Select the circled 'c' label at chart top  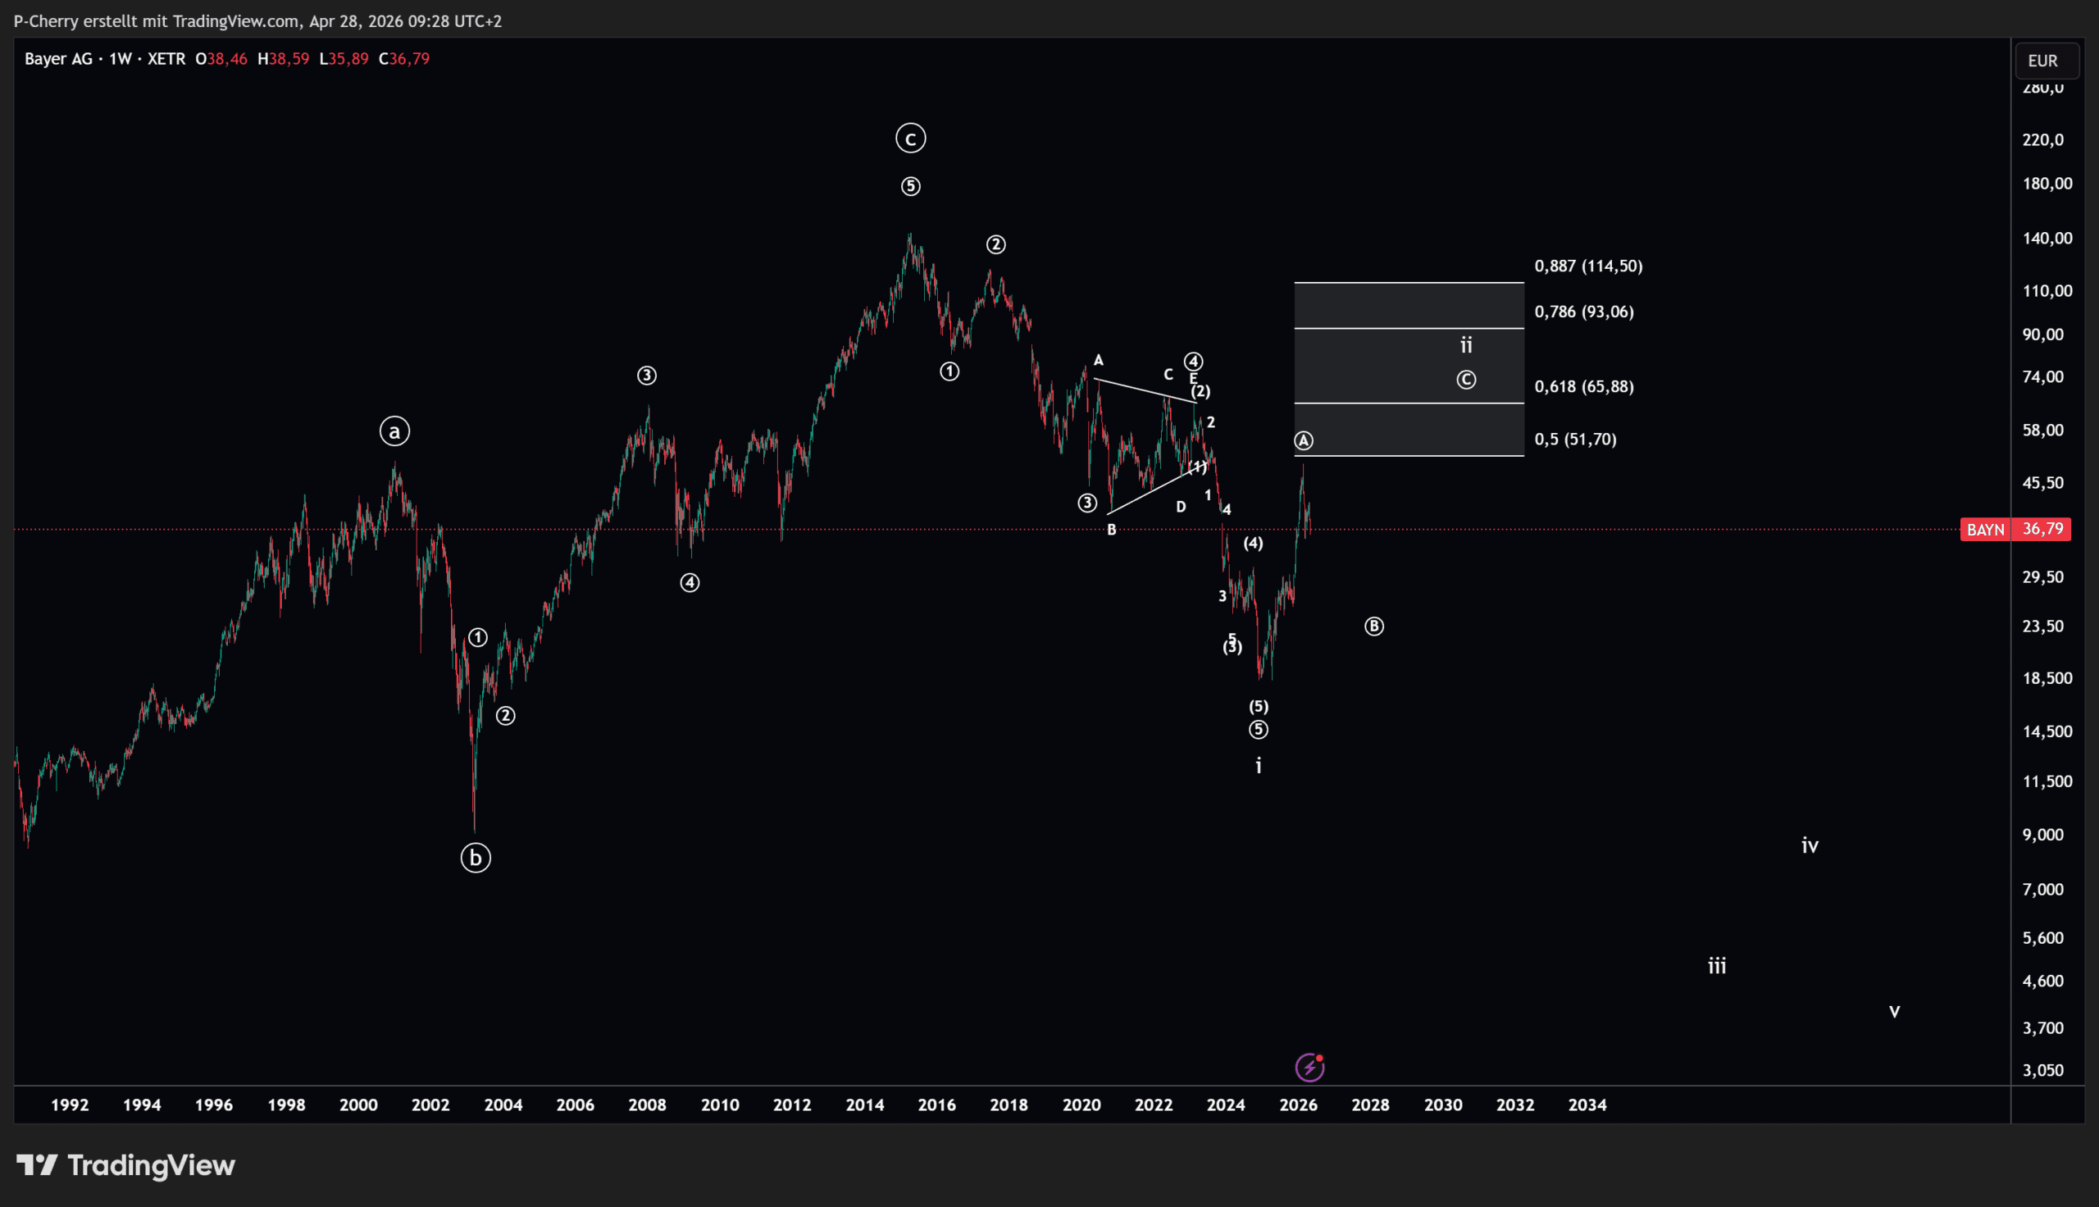[x=911, y=139]
